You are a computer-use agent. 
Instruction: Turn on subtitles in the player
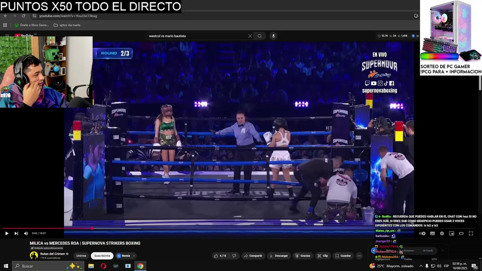[x=432, y=233]
